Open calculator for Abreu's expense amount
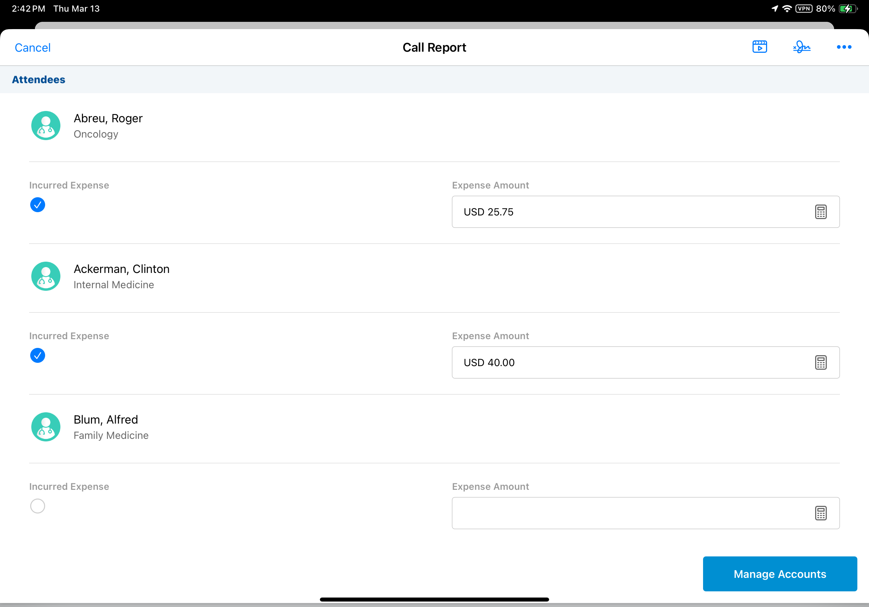 tap(820, 212)
